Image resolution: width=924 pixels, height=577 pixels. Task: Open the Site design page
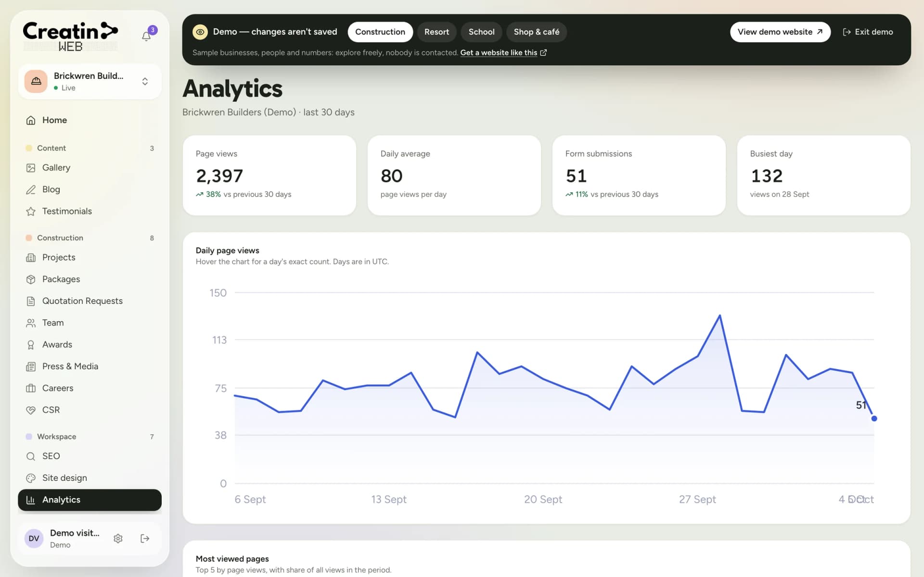click(x=90, y=478)
